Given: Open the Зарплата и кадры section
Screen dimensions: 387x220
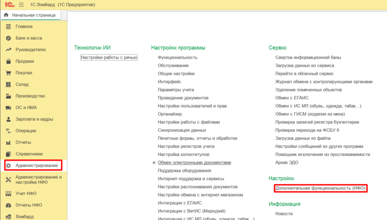Looking at the screenshot, I should 34,119.
